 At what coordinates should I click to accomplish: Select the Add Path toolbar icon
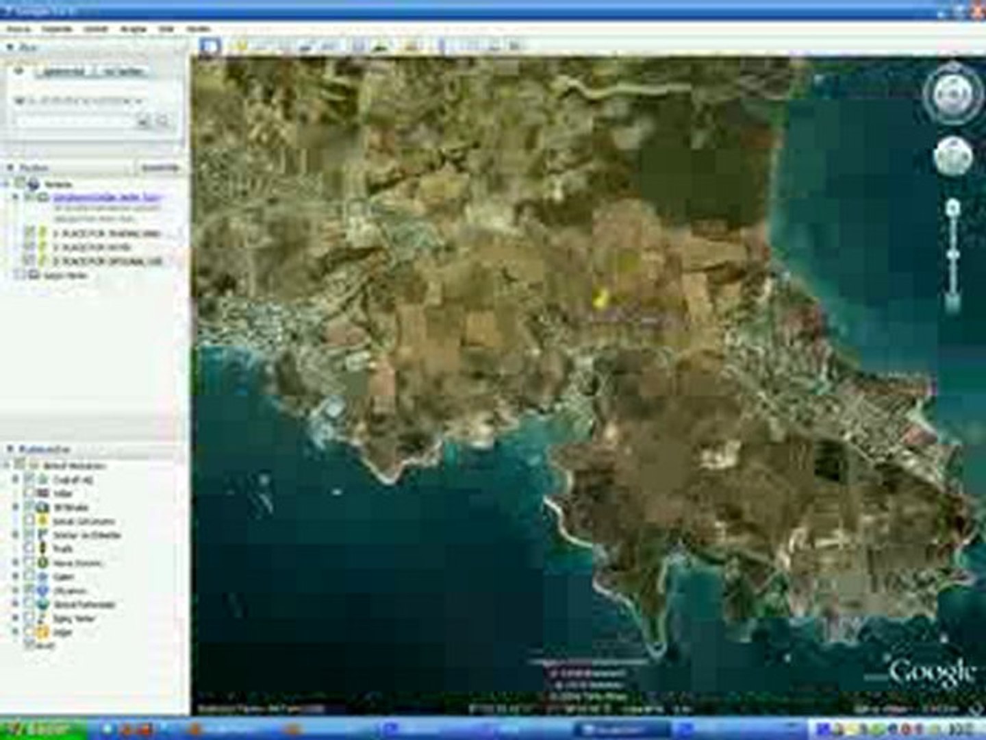(283, 47)
